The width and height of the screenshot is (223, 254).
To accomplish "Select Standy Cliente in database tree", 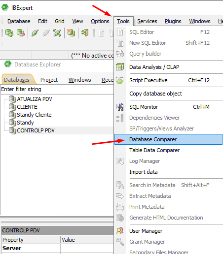I will click(34, 115).
